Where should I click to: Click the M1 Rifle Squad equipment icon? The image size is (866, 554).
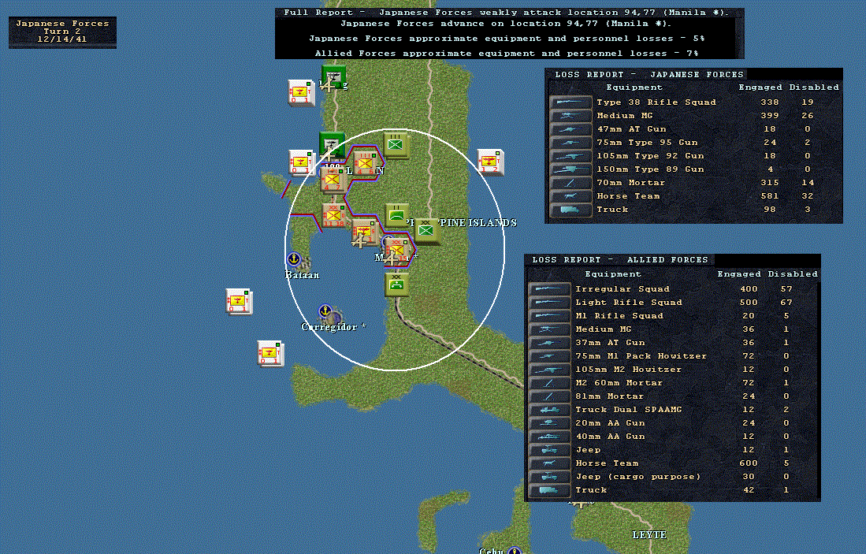(x=549, y=316)
